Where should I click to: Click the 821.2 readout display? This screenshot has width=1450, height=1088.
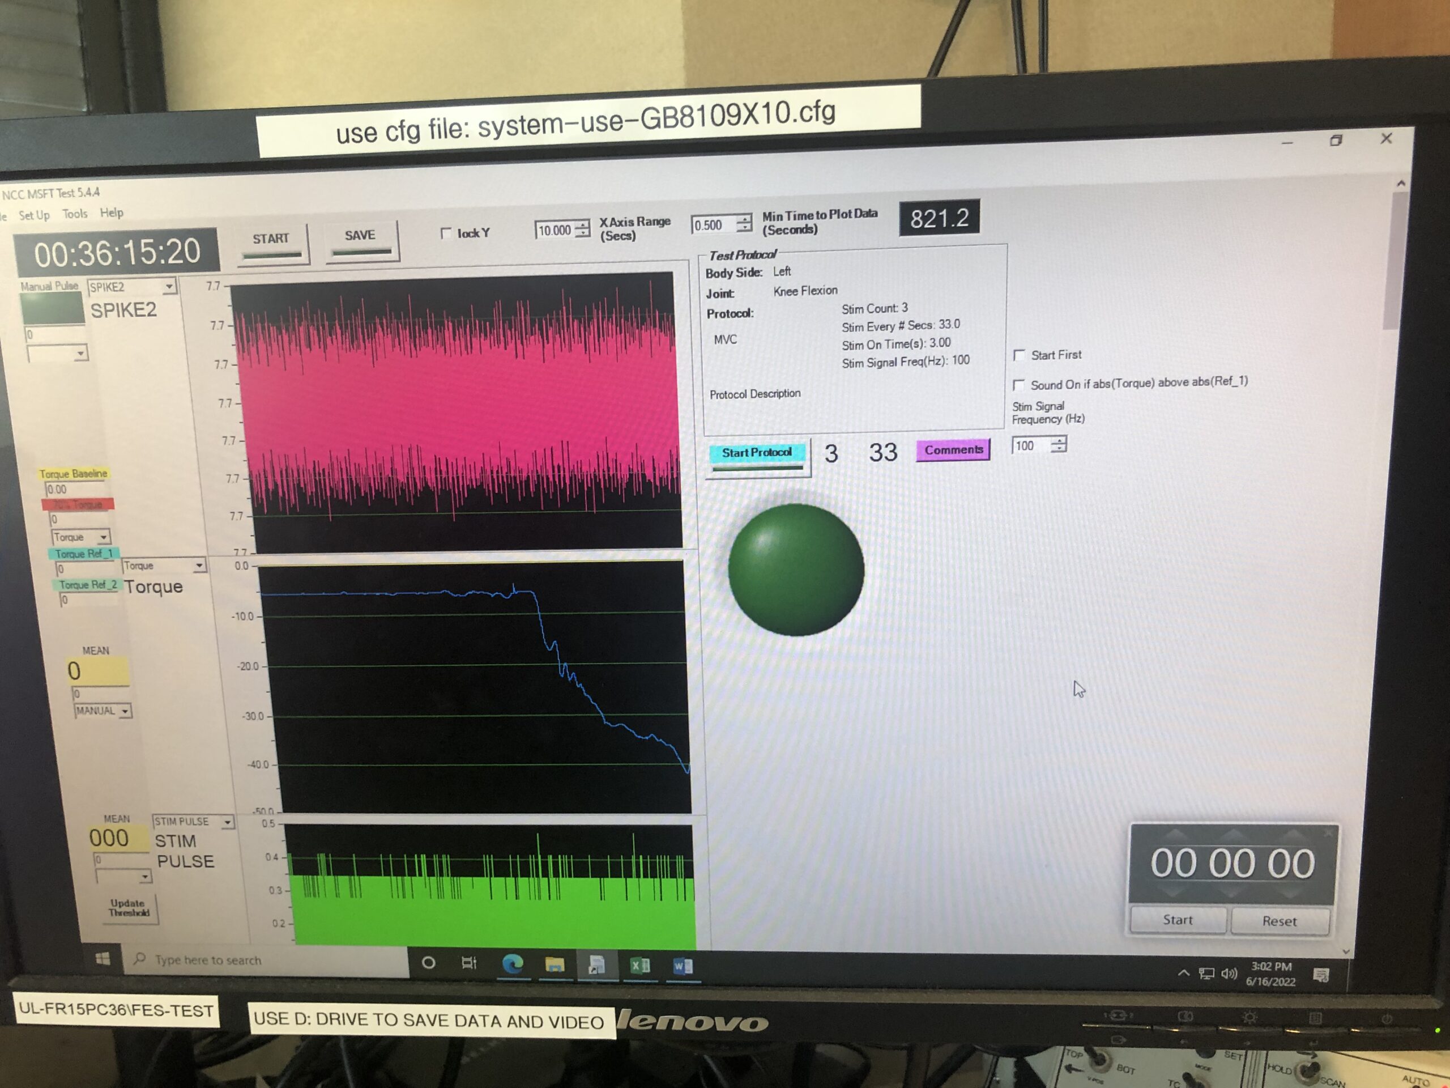point(939,218)
